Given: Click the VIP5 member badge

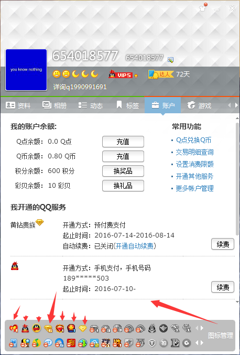Looking at the screenshot, I should click(121, 74).
